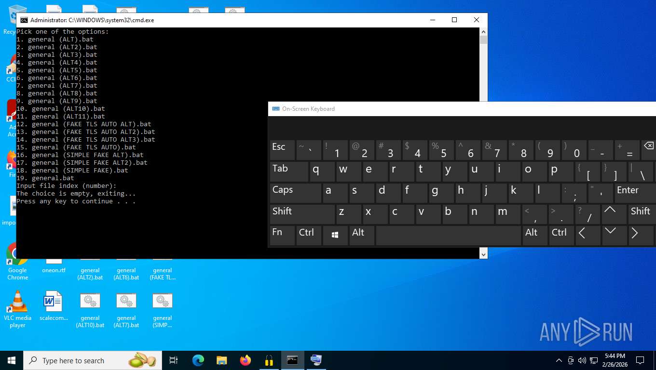Open the volume control in system tray

582,360
